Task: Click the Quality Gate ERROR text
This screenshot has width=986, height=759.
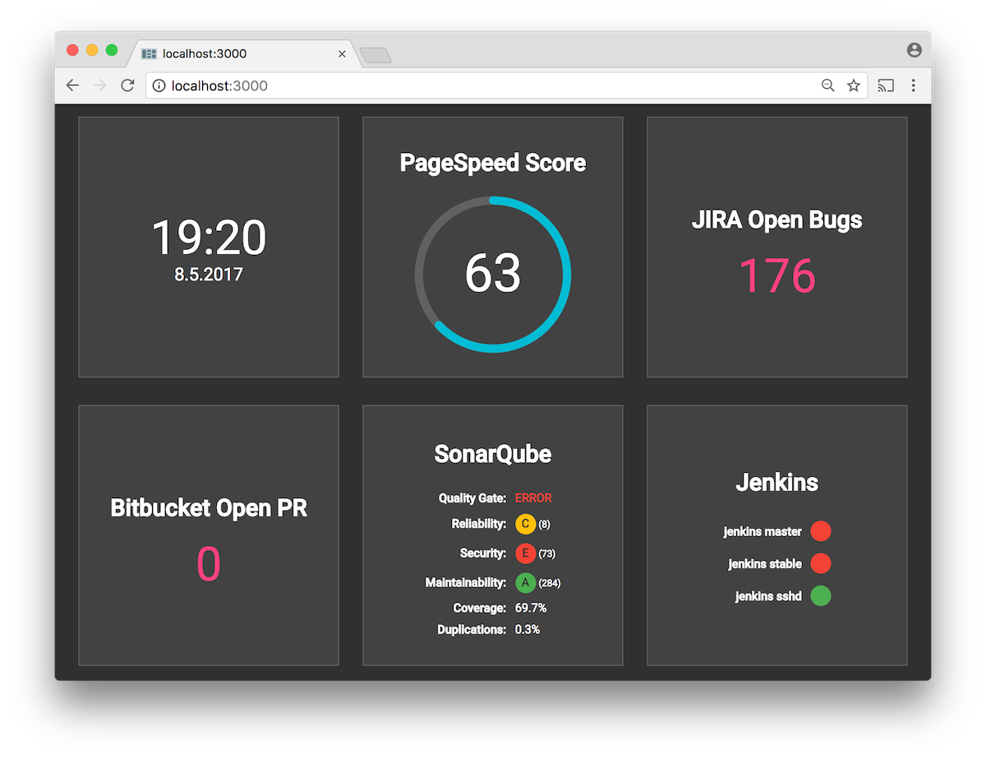Action: pyautogui.click(x=532, y=498)
